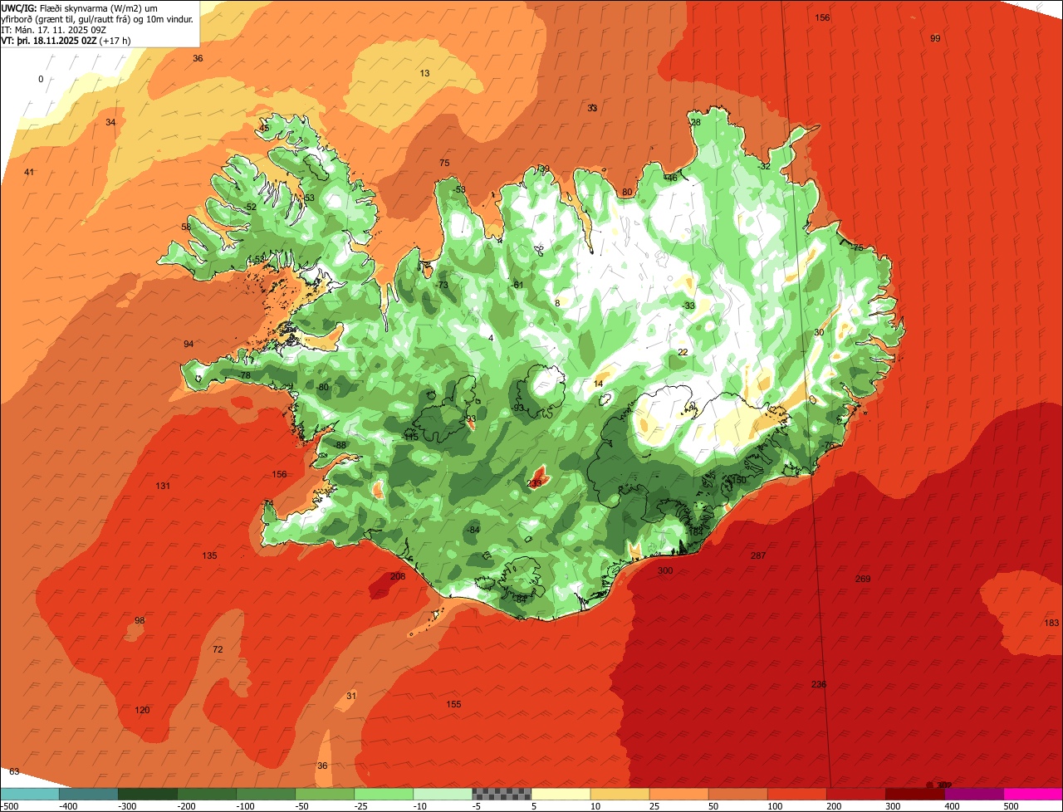Click the map value '30' in eastern Iceland
The width and height of the screenshot is (1063, 812).
[819, 332]
